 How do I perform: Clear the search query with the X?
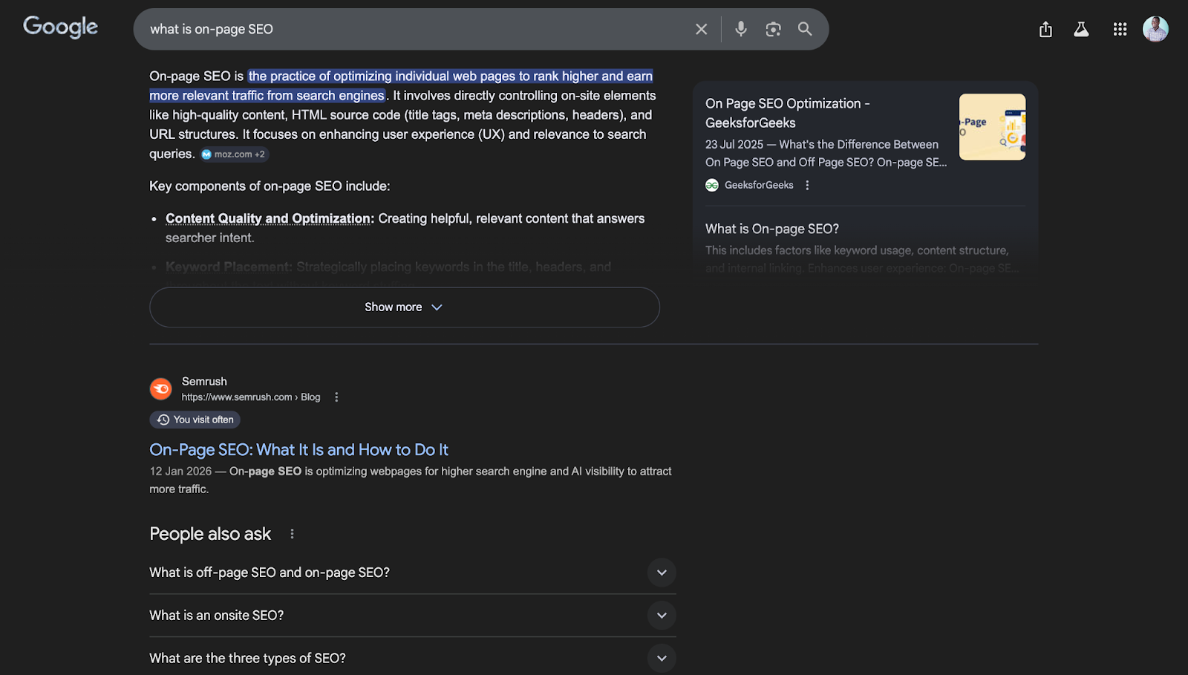tap(701, 29)
